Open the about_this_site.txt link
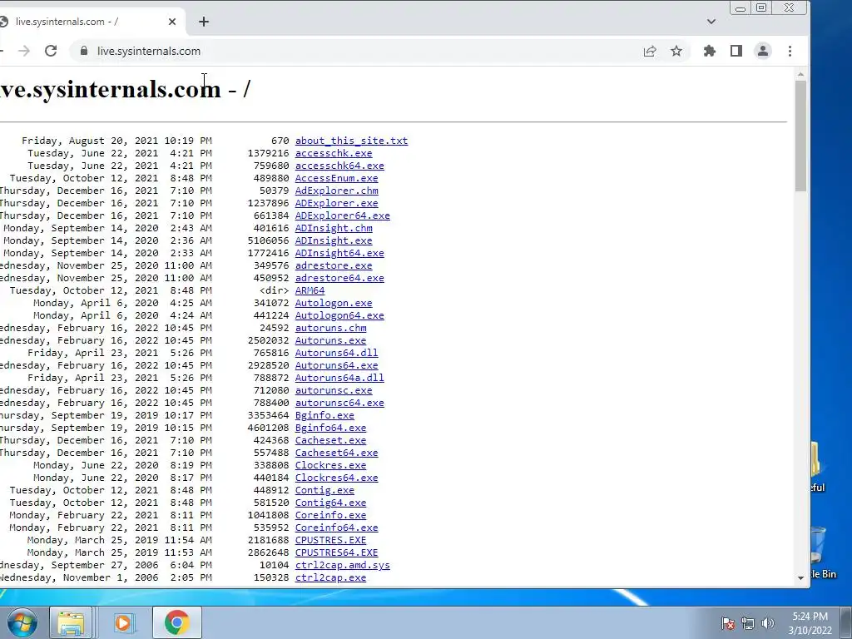 351,141
